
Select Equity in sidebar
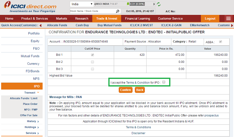[35, 41]
